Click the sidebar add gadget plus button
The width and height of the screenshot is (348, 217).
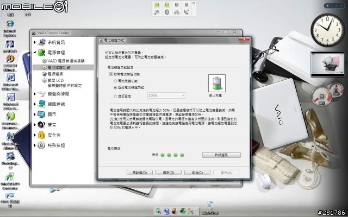click(327, 5)
